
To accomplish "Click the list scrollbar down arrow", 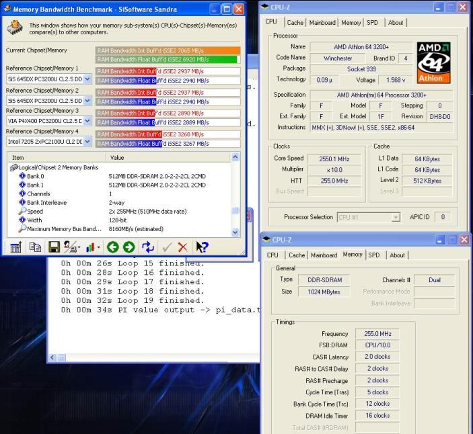I will (235, 232).
